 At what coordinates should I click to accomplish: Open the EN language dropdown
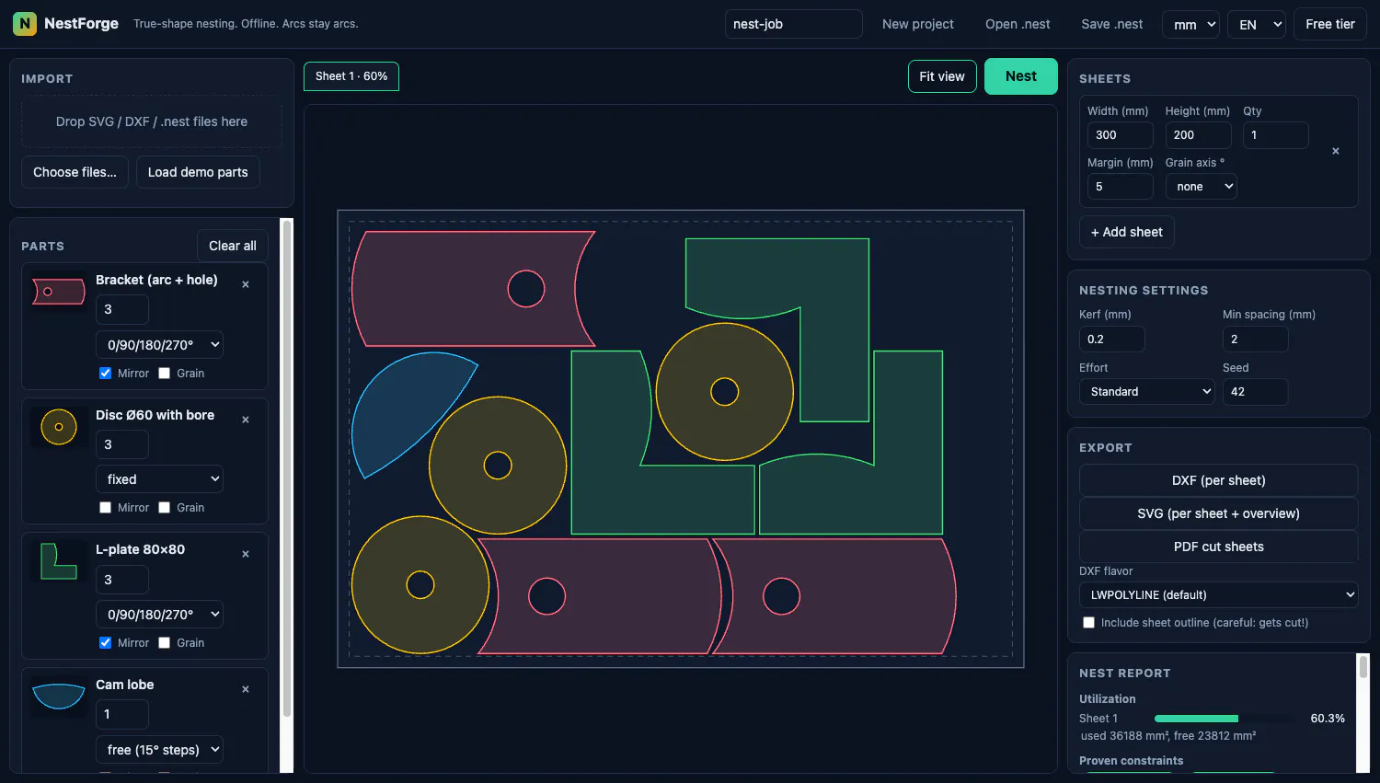(x=1257, y=24)
